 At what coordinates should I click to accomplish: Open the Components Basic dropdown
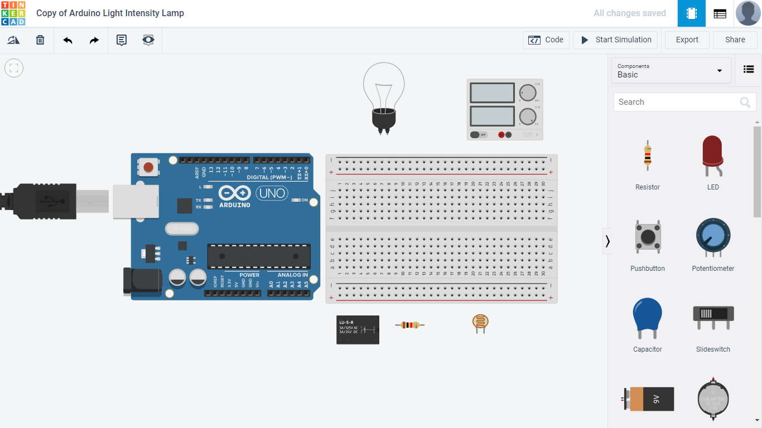coord(671,71)
